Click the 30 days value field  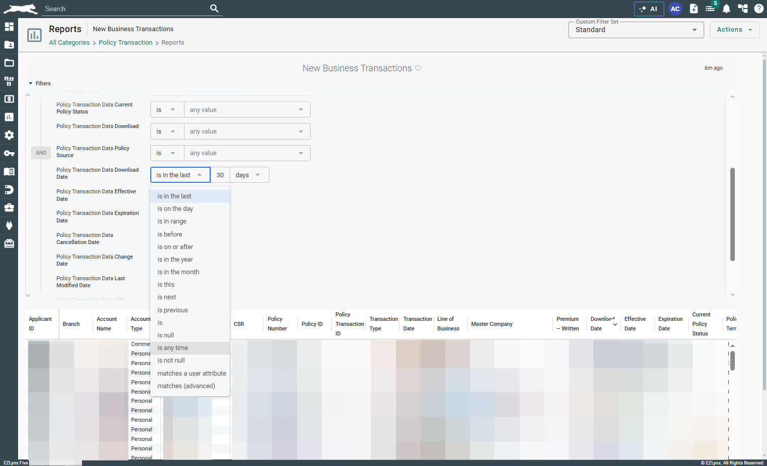click(220, 175)
